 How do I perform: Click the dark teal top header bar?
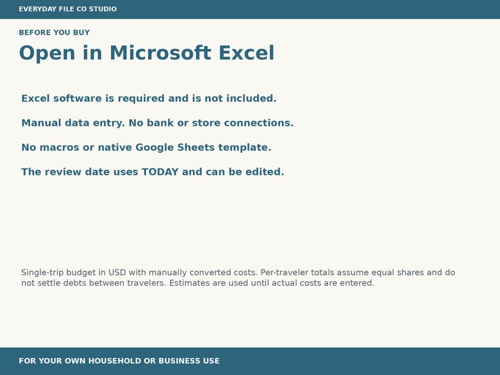pyautogui.click(x=250, y=9)
